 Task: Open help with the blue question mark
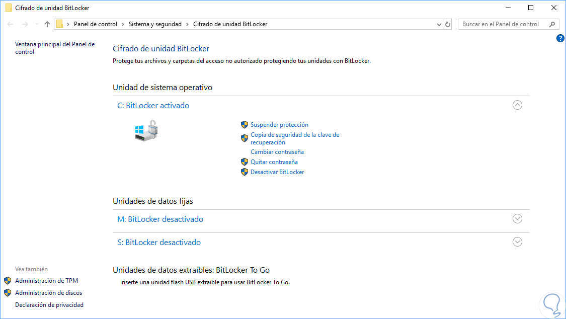pos(560,38)
